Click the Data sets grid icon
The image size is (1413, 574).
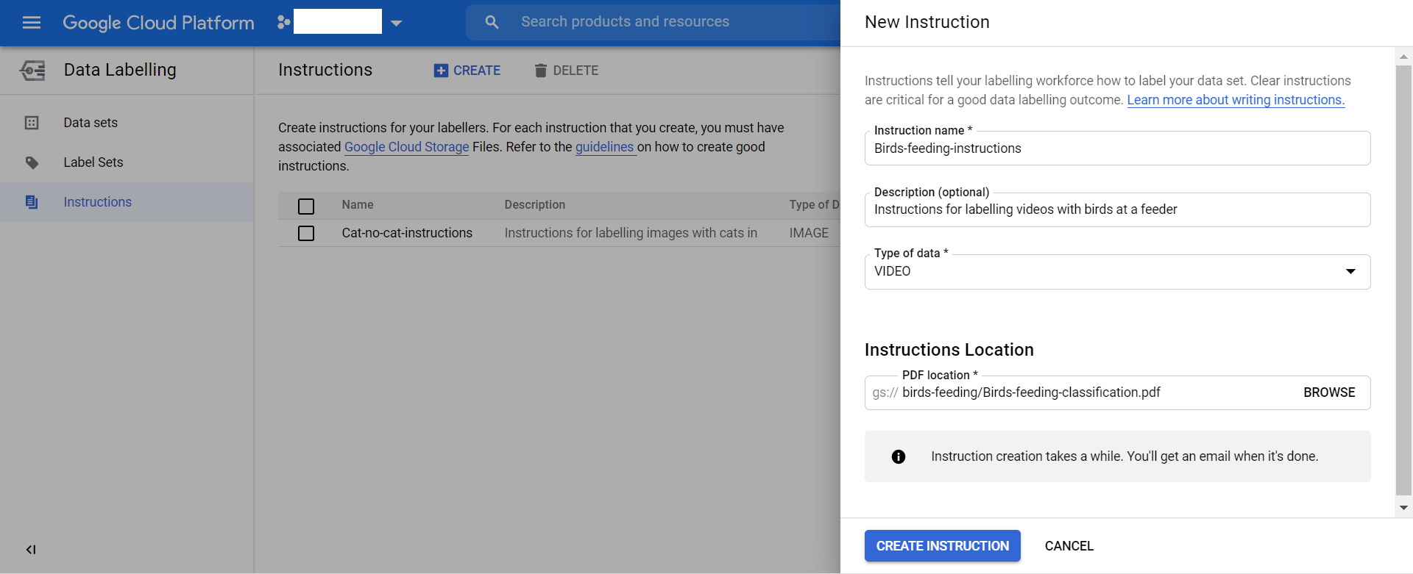point(32,123)
